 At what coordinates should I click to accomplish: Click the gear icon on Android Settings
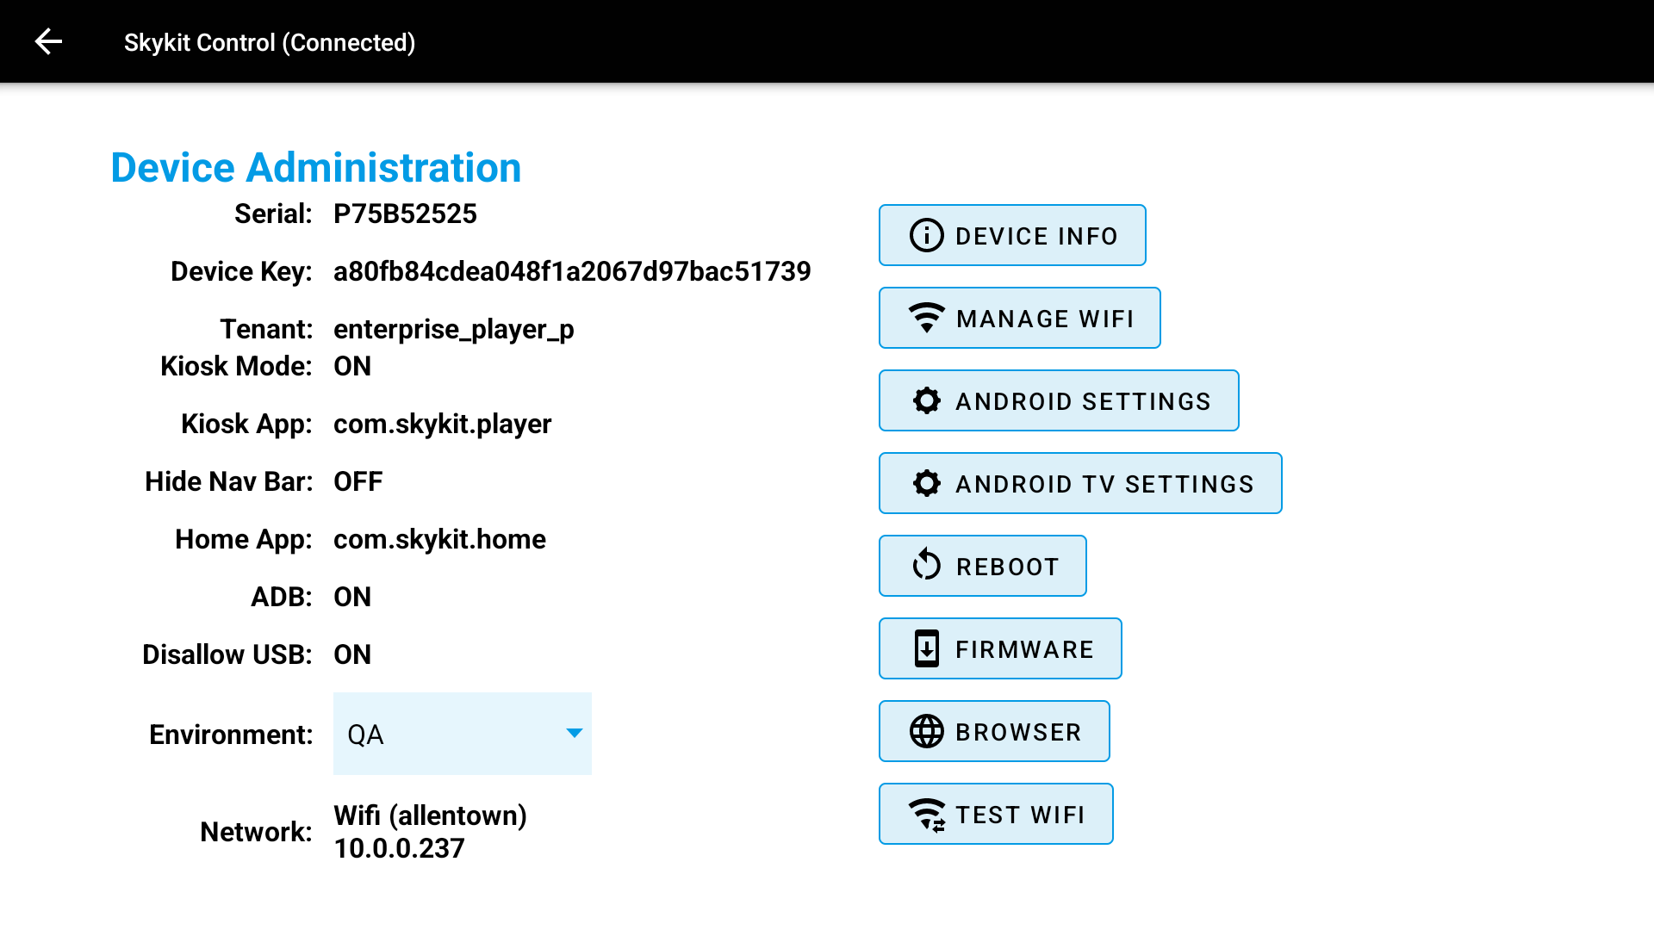927,400
